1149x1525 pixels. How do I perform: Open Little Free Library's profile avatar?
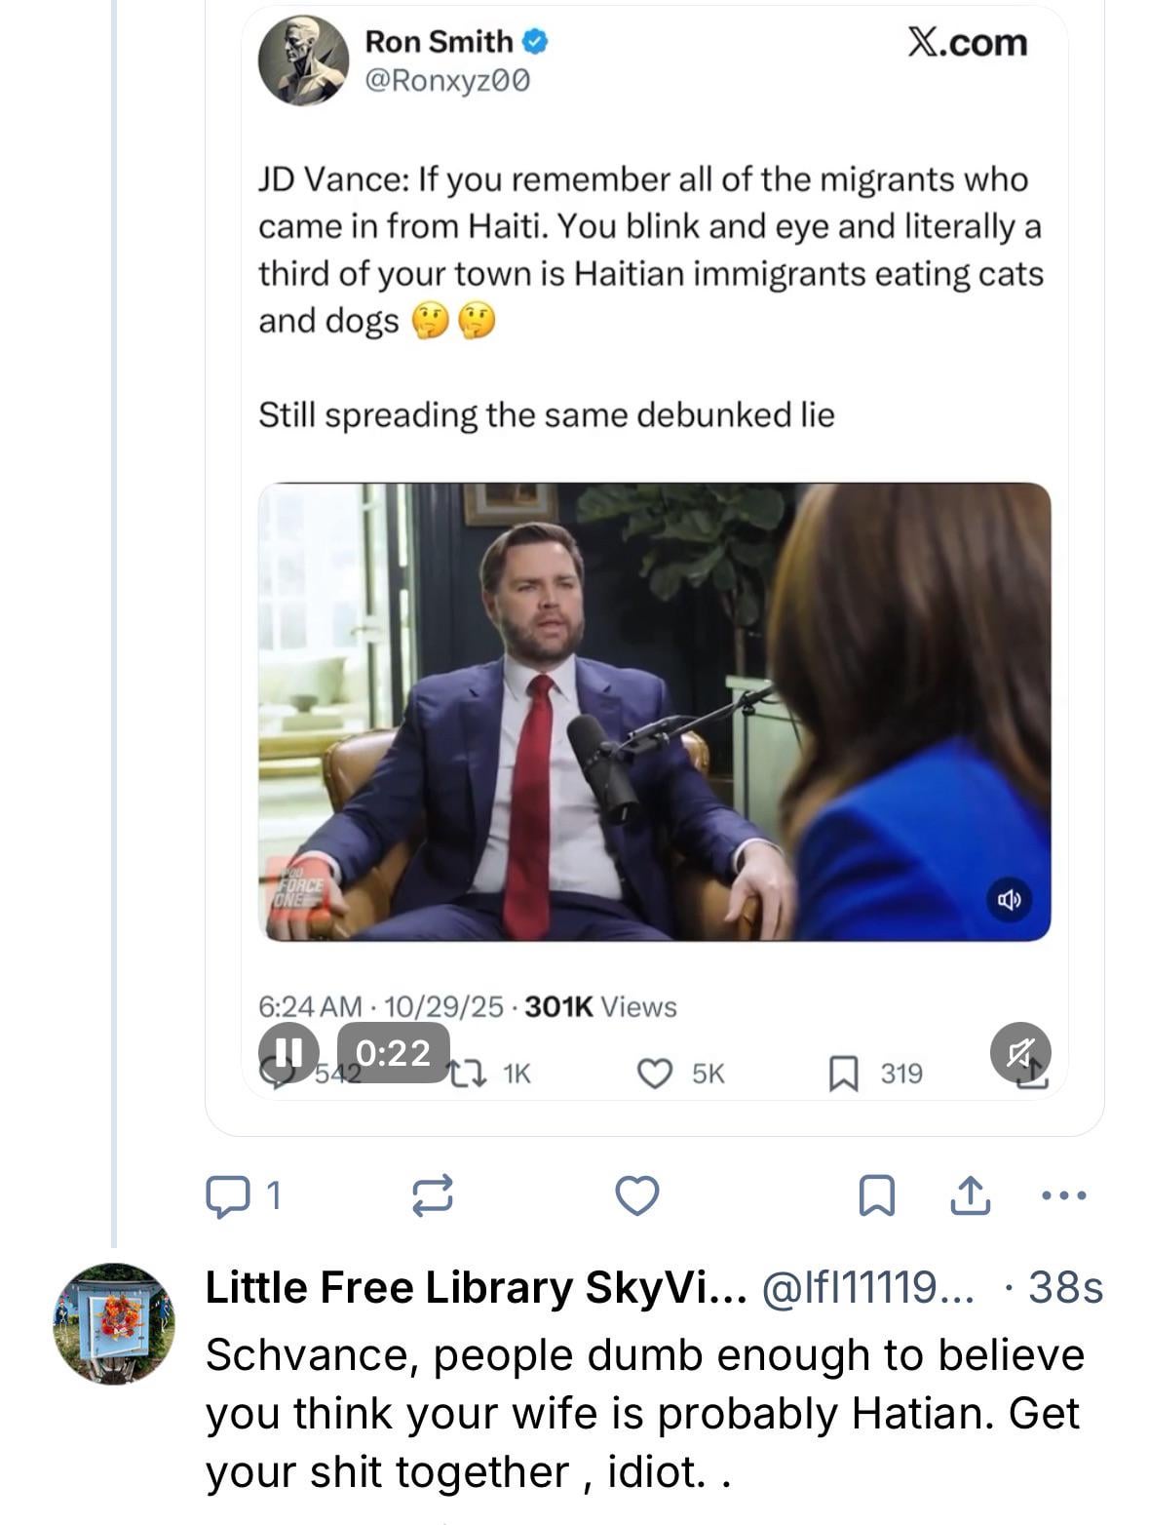point(114,1323)
